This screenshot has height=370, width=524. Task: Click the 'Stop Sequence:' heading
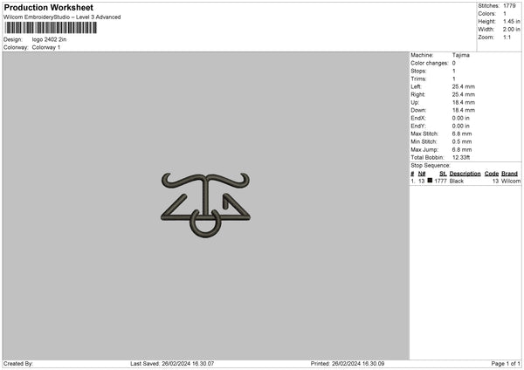[x=431, y=166]
